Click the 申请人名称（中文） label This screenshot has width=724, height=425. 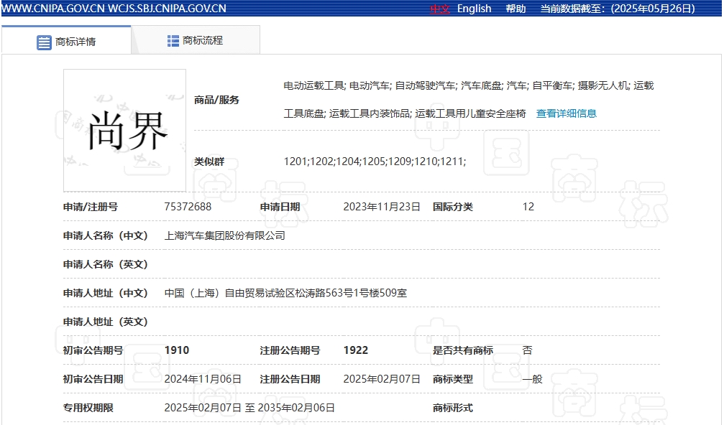coord(105,235)
